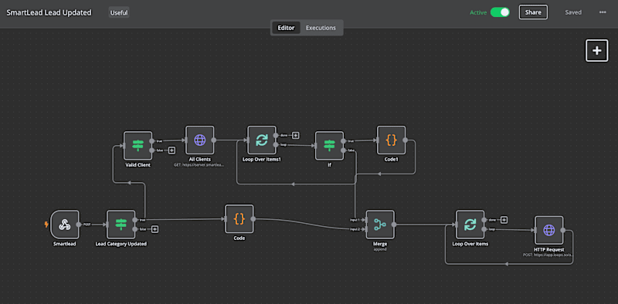Open the three-dots workflow menu
Image resolution: width=618 pixels, height=304 pixels.
(603, 12)
